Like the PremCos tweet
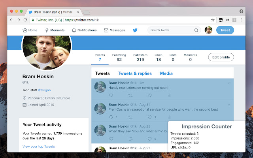 tap(150, 117)
